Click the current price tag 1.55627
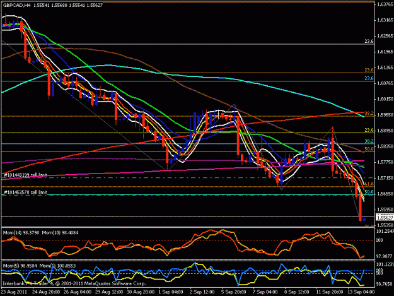Viewport: 394px width, 296px height. point(385,217)
